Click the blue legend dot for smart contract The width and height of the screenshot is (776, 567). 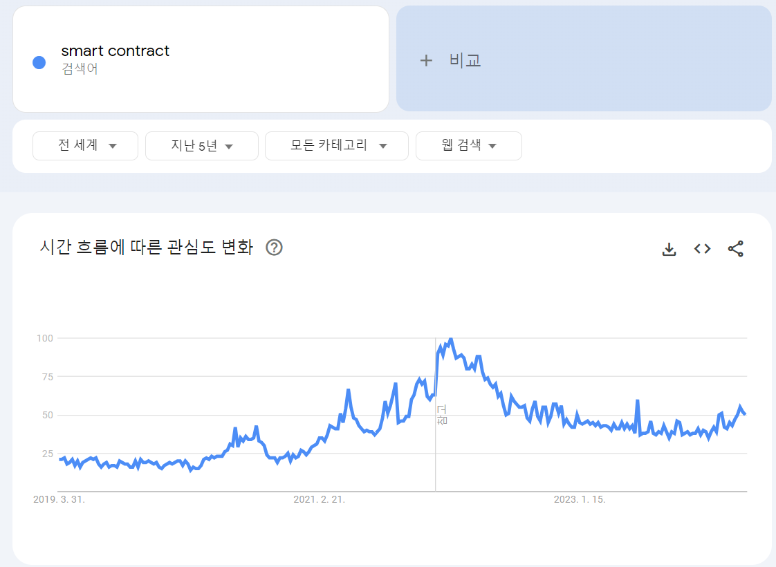(39, 63)
